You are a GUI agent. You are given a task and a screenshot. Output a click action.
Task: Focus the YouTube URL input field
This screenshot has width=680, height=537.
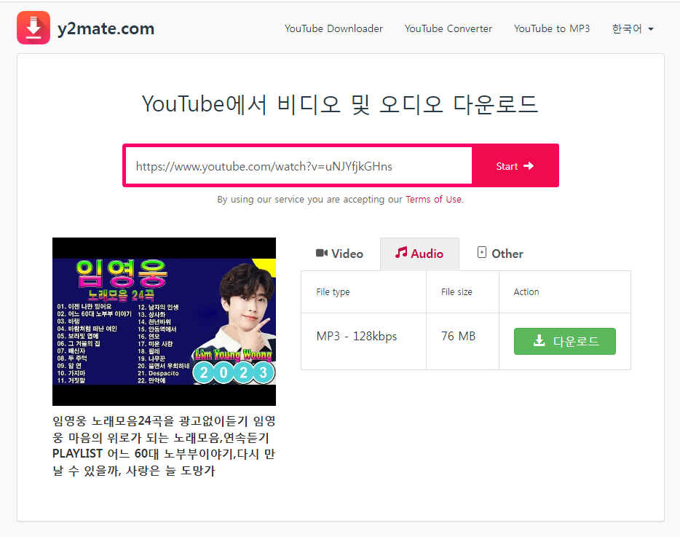click(299, 166)
